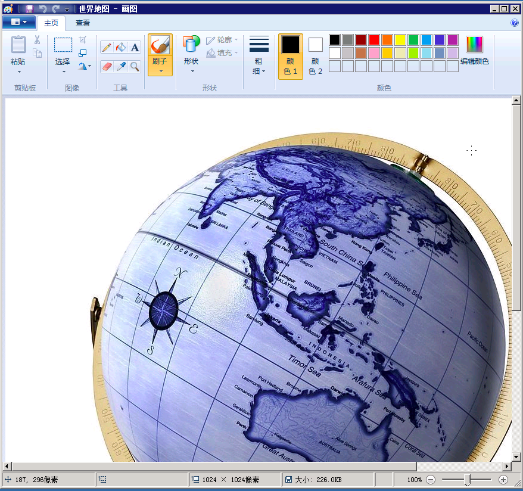
Task: Open the Outline (轮廓) dropdown
Action: pyautogui.click(x=222, y=40)
